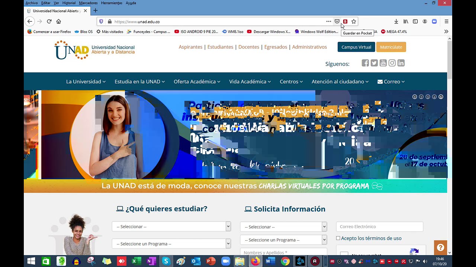Bookmark this page with the star icon
Screen dimensions: 476x267
[x=354, y=22]
